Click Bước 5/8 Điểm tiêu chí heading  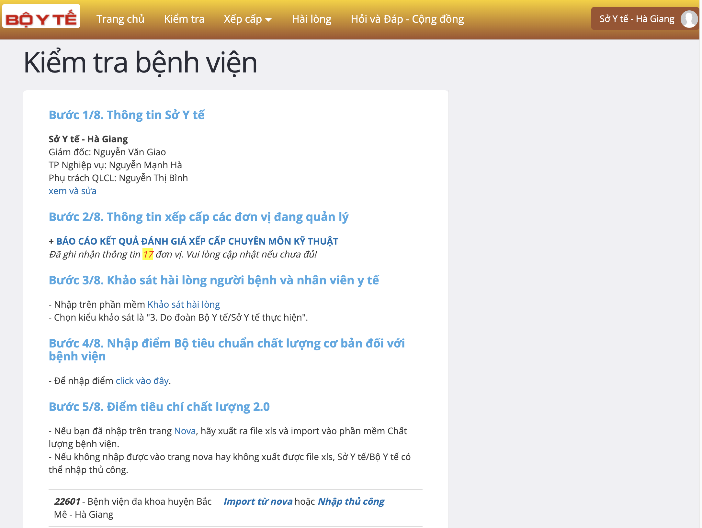pyautogui.click(x=159, y=407)
